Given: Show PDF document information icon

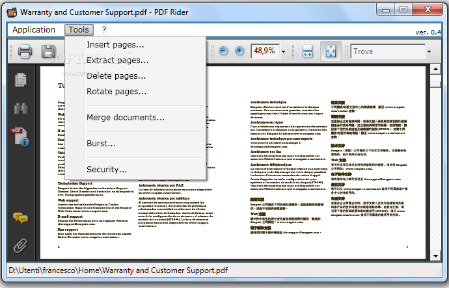Looking at the screenshot, I should pyautogui.click(x=20, y=137).
